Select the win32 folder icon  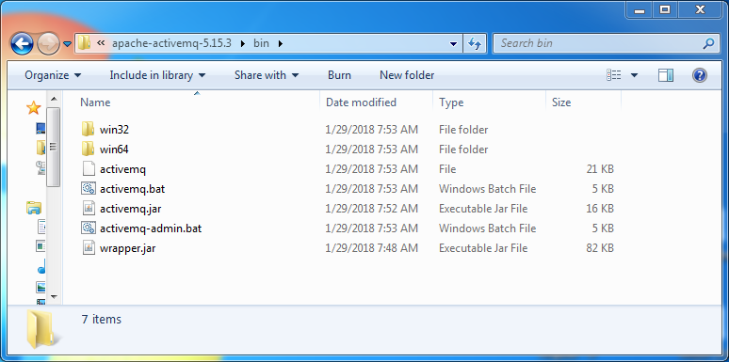89,130
